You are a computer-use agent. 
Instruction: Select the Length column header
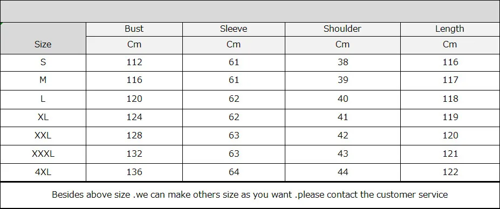coord(450,29)
